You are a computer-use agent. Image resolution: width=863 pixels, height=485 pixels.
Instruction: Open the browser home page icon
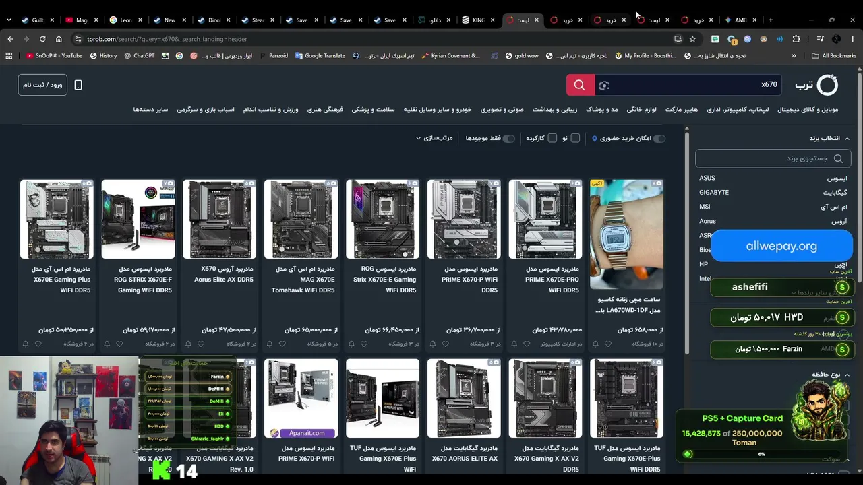(x=59, y=39)
